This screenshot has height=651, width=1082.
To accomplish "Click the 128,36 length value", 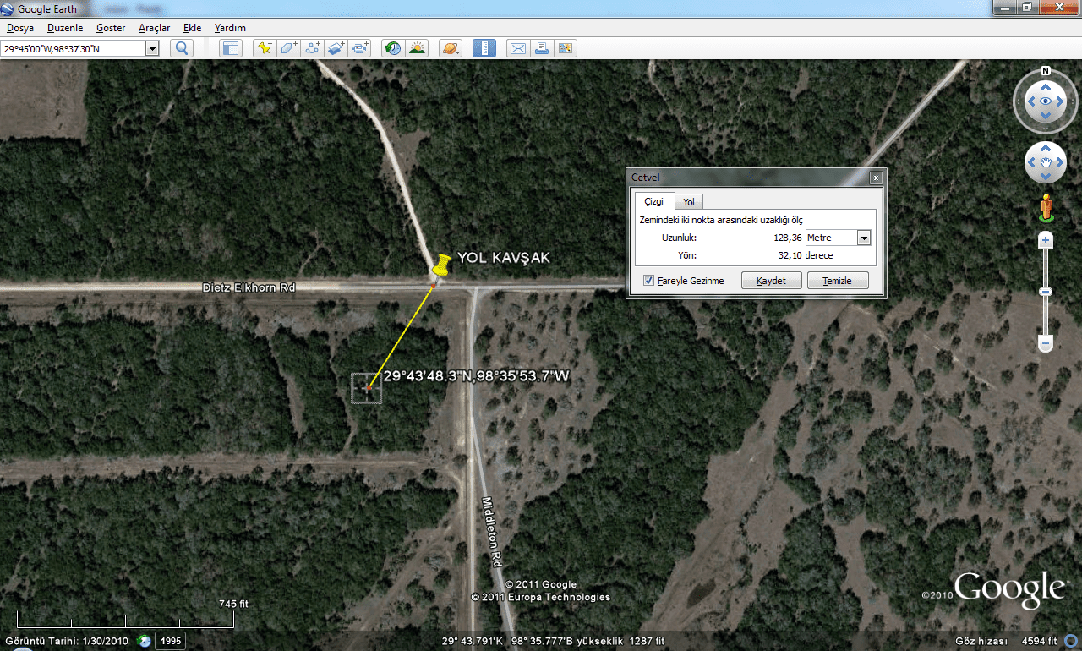I will click(x=787, y=238).
